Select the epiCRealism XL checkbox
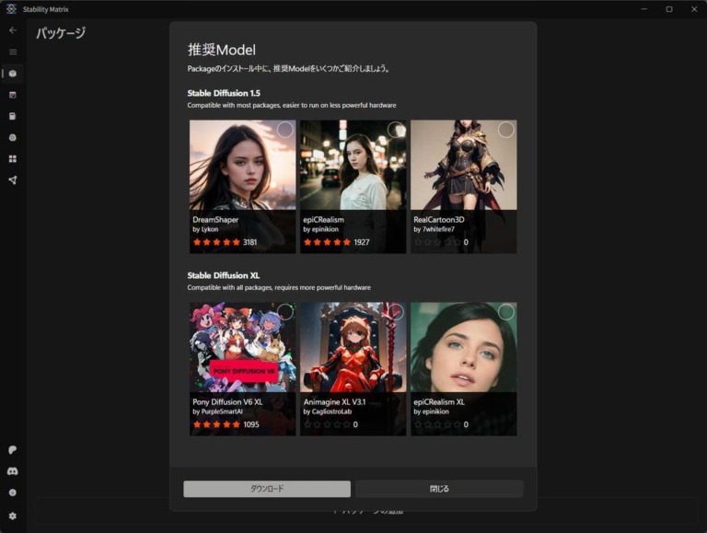The height and width of the screenshot is (533, 707). (505, 312)
